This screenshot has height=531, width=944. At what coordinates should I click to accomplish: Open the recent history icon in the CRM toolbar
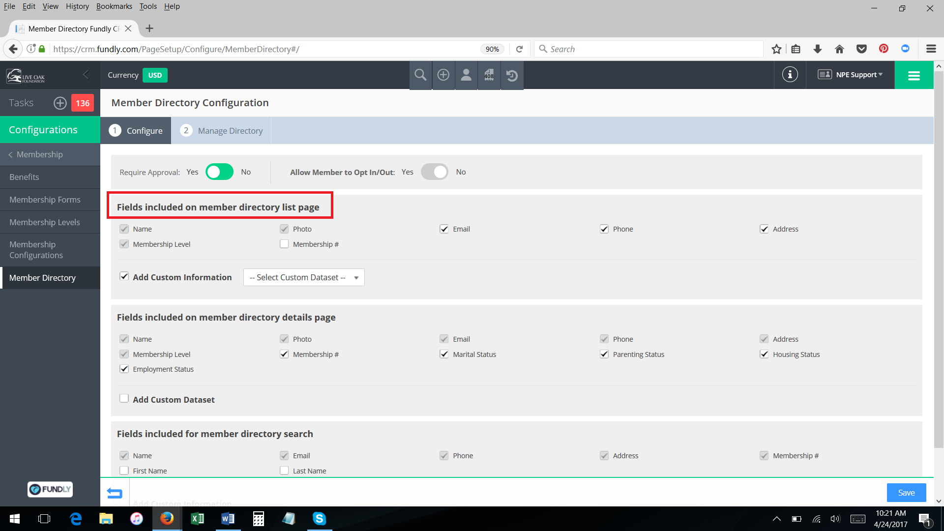click(x=512, y=75)
